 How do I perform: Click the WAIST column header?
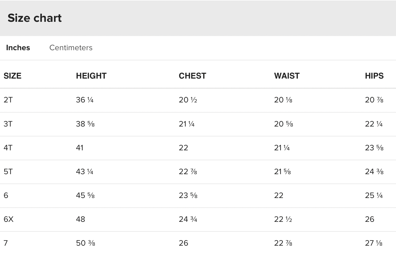click(287, 76)
